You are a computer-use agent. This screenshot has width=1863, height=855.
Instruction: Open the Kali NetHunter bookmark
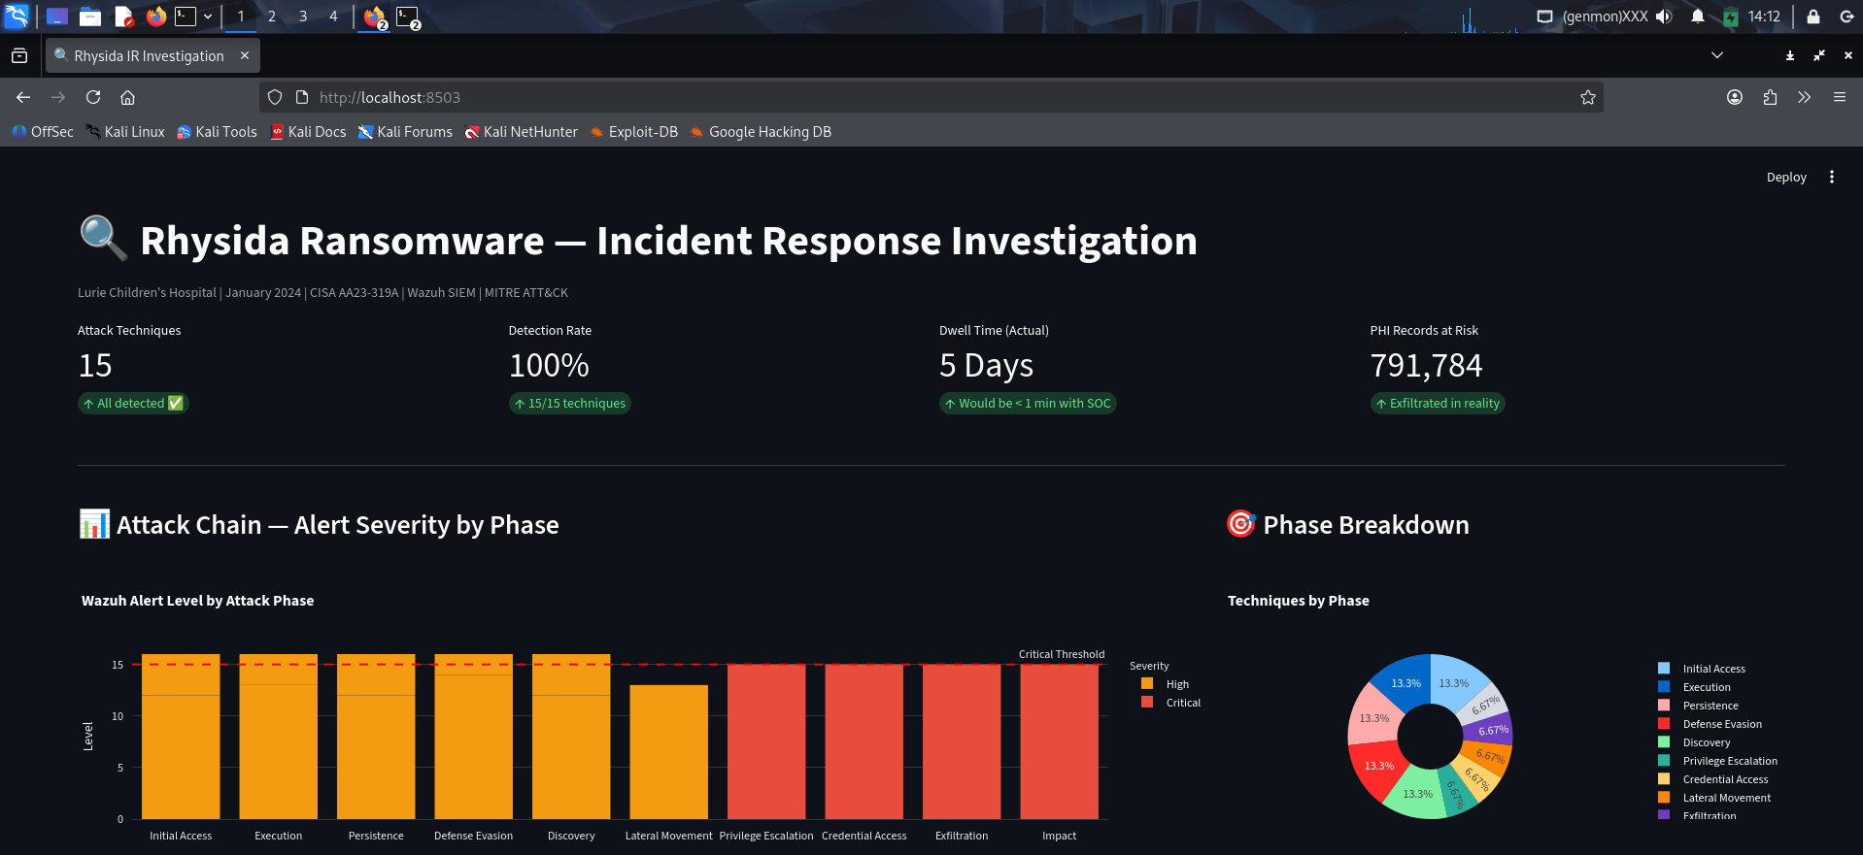tap(521, 132)
